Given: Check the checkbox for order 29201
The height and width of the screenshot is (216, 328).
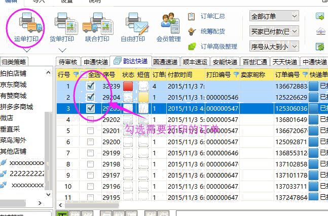Looking at the screenshot, I should [91, 131].
